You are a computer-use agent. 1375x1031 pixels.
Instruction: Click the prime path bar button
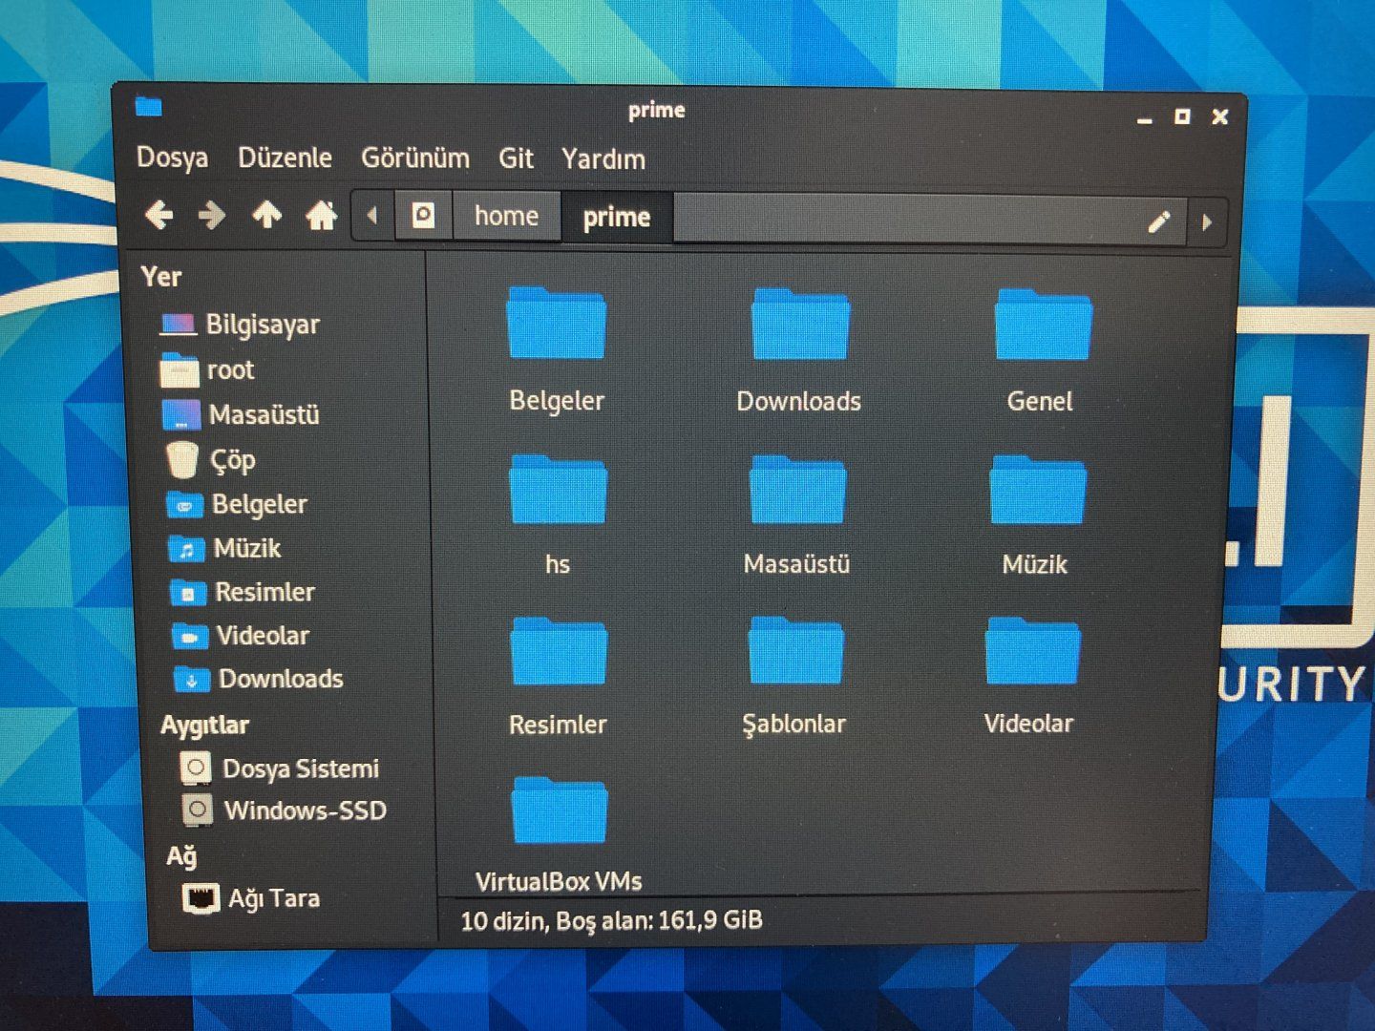[x=617, y=217]
